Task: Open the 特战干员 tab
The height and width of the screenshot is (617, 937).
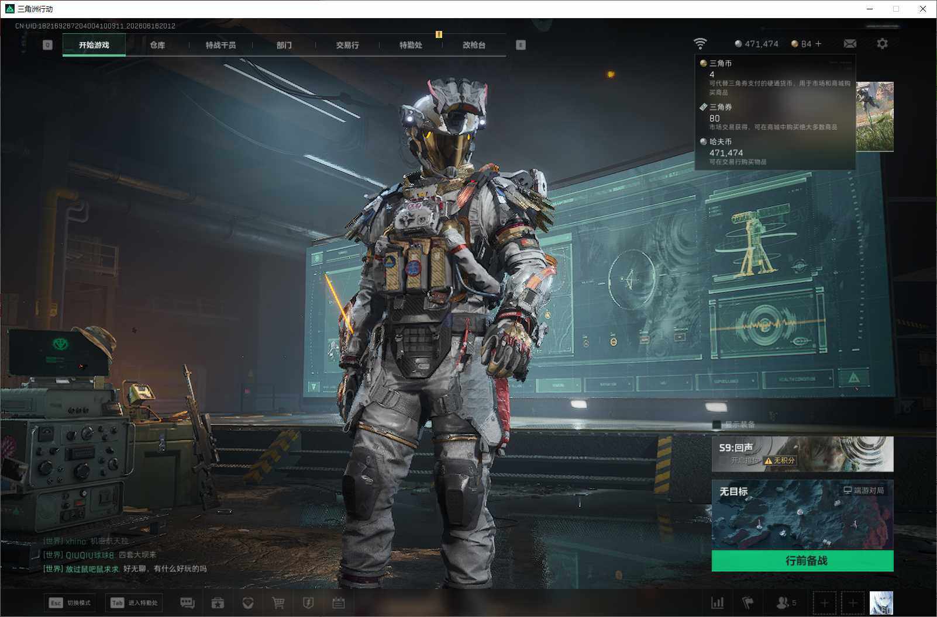Action: [x=221, y=45]
